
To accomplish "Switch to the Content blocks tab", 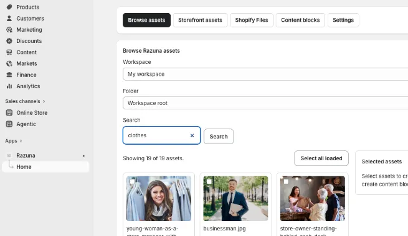I will pyautogui.click(x=300, y=20).
